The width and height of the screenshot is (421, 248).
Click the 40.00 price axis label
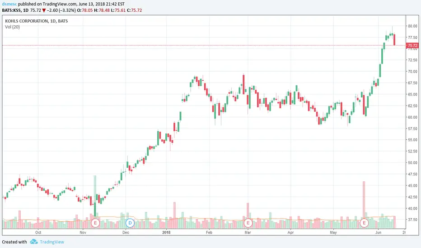tap(412, 208)
